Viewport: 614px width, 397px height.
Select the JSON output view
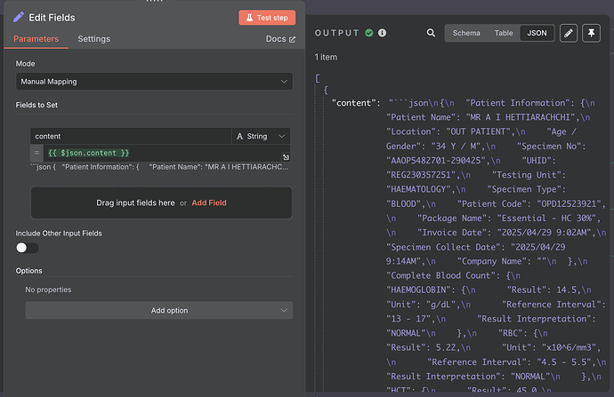coord(537,33)
